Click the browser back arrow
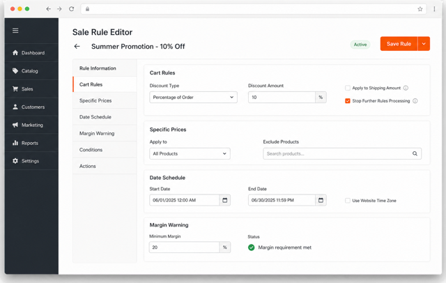The image size is (446, 283). coord(48,9)
